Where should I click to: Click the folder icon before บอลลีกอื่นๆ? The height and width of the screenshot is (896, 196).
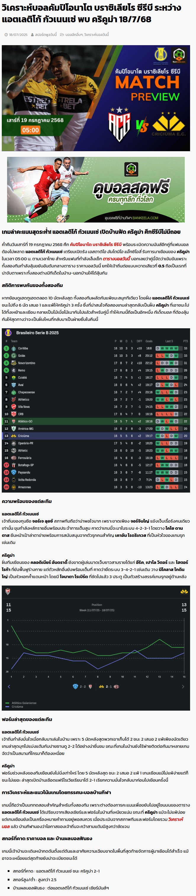pyautogui.click(x=62, y=35)
